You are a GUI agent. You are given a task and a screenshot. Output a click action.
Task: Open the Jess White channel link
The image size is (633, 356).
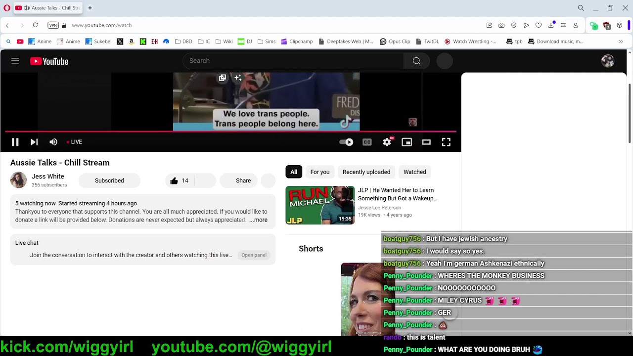pos(48,177)
